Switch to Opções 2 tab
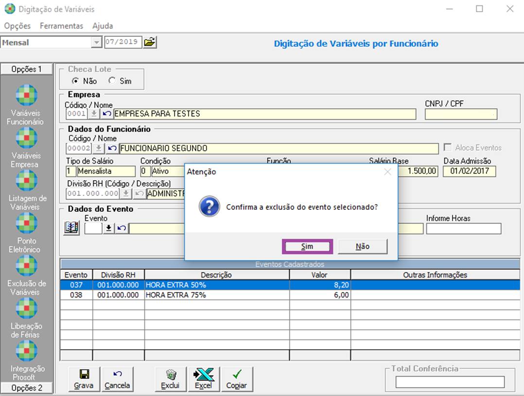Screen dimensions: 524x396 (26, 388)
